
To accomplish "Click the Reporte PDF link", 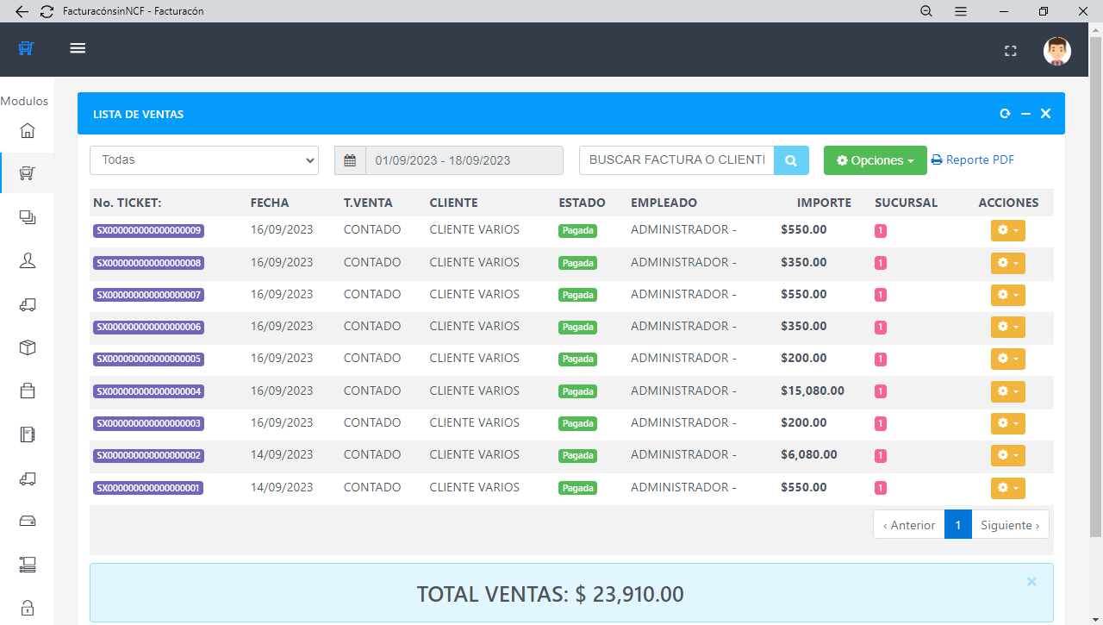I will [972, 160].
